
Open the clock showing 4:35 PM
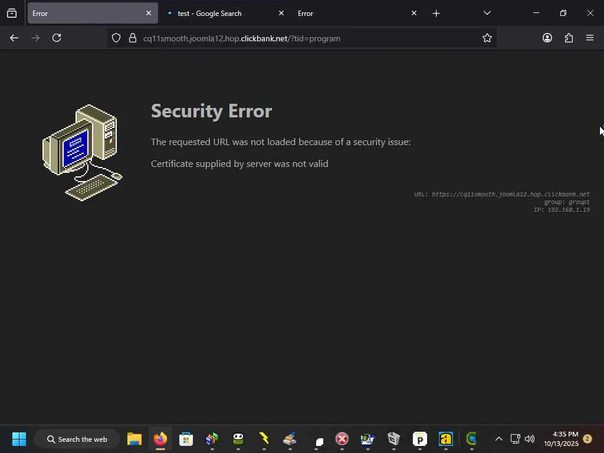561,439
